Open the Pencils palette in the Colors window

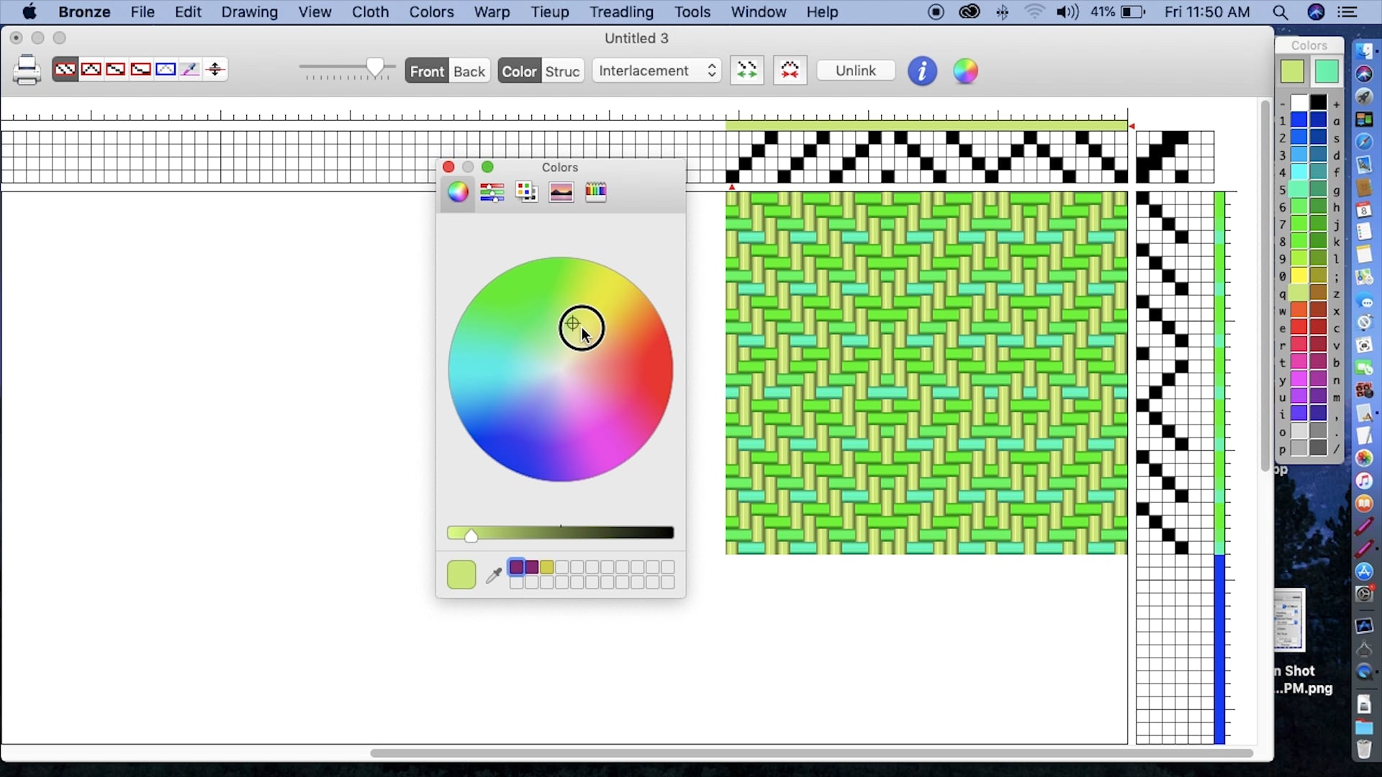(x=595, y=191)
